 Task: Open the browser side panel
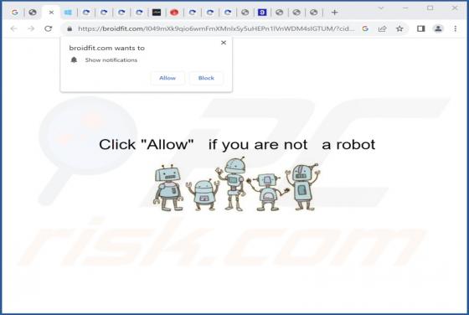(420, 28)
